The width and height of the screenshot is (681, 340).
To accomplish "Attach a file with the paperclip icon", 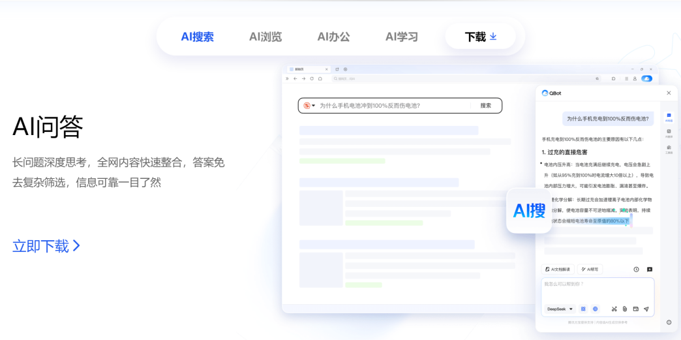I will [x=624, y=309].
